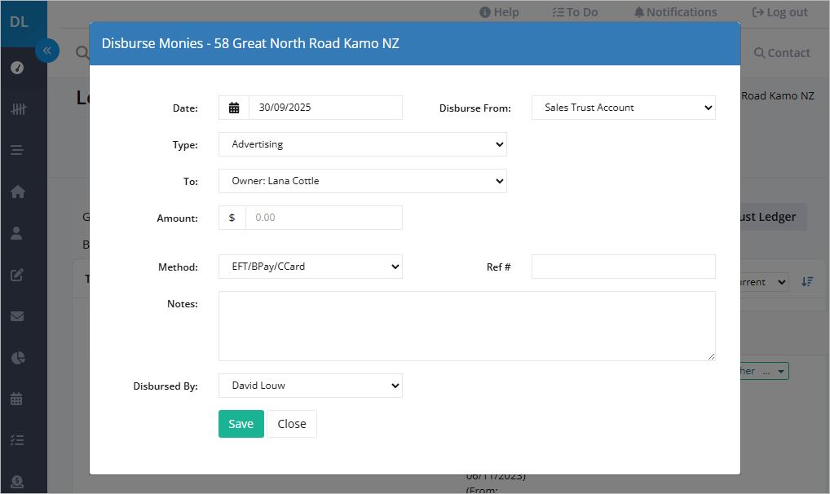This screenshot has width=830, height=494.
Task: Open Notifications in the top bar
Action: point(675,12)
